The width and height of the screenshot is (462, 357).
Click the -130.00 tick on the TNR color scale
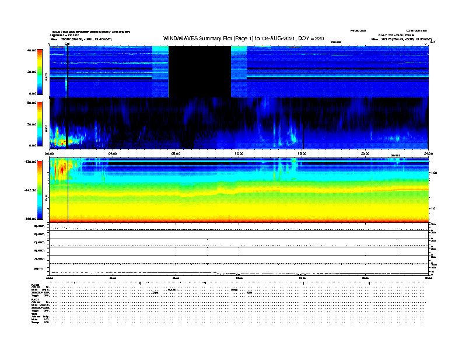pyautogui.click(x=31, y=162)
